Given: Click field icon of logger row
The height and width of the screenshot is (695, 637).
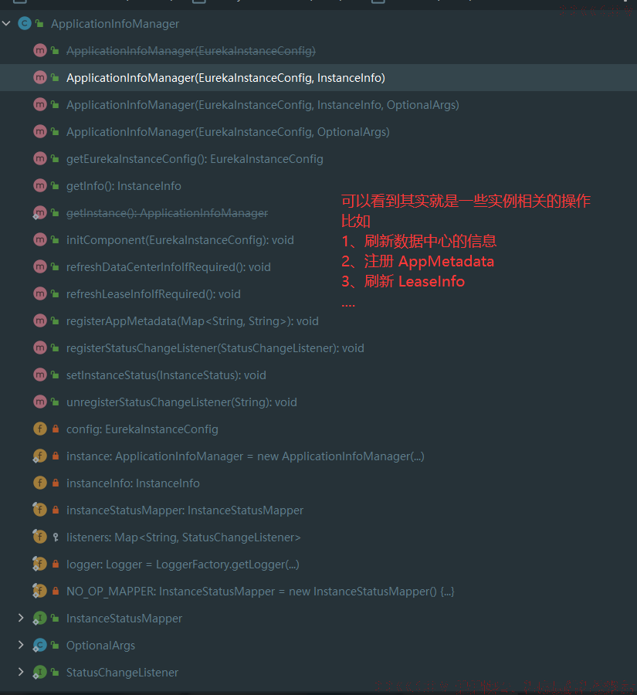Looking at the screenshot, I should point(40,564).
